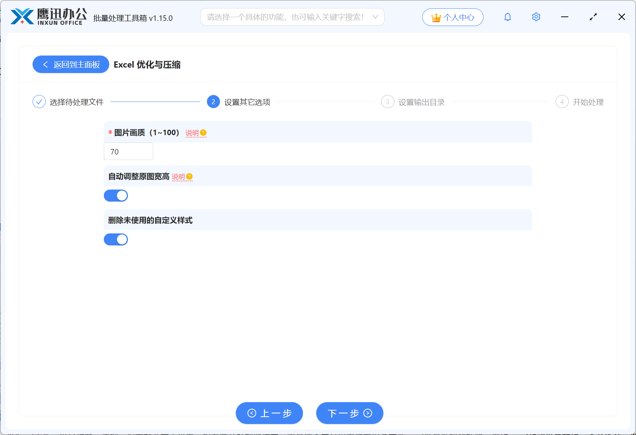Disable the 自动调整原图宽高 toggle
Image resolution: width=636 pixels, height=435 pixels.
click(116, 195)
